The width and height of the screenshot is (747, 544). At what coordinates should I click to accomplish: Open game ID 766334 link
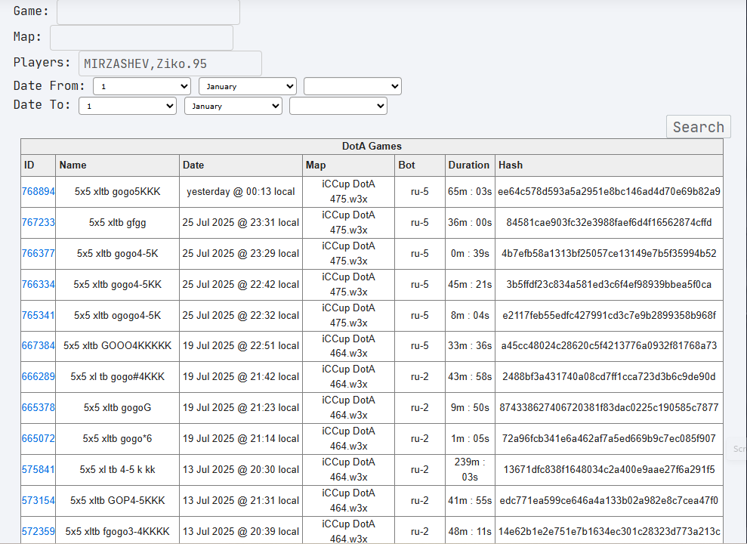click(x=38, y=284)
